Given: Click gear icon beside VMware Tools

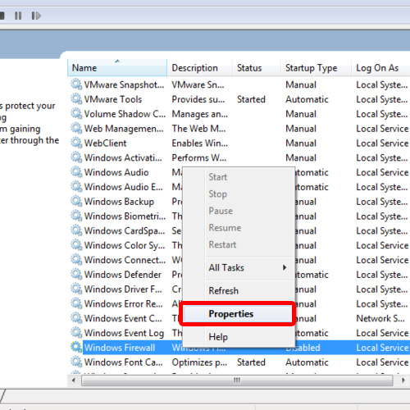Looking at the screenshot, I should 76,99.
